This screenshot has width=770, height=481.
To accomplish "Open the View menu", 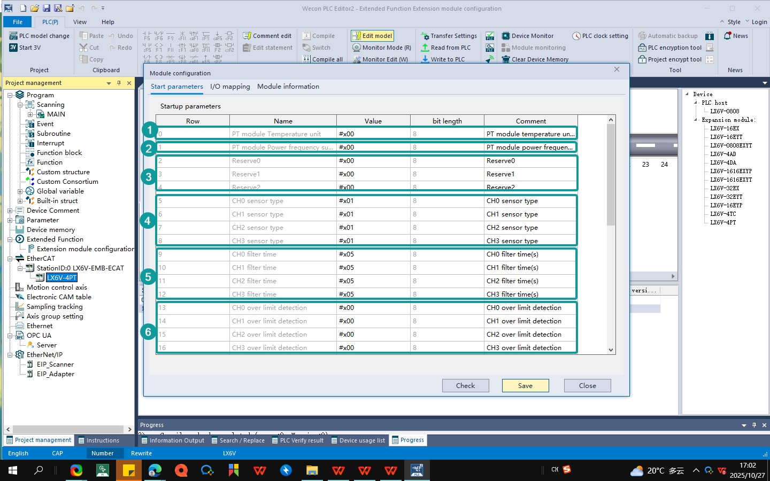I will point(80,22).
